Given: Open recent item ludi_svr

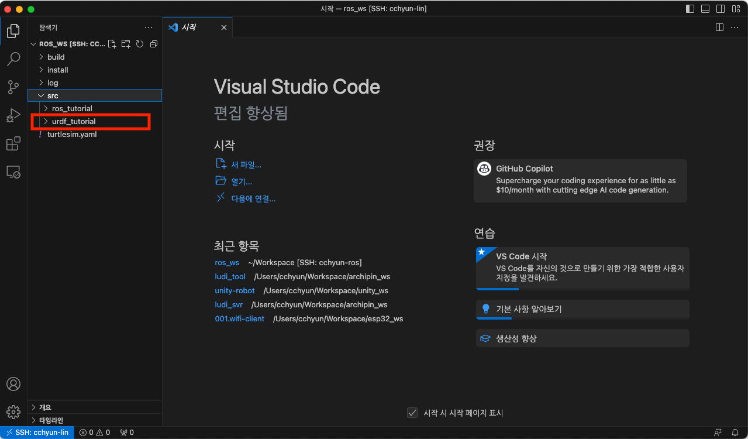Looking at the screenshot, I should (229, 304).
